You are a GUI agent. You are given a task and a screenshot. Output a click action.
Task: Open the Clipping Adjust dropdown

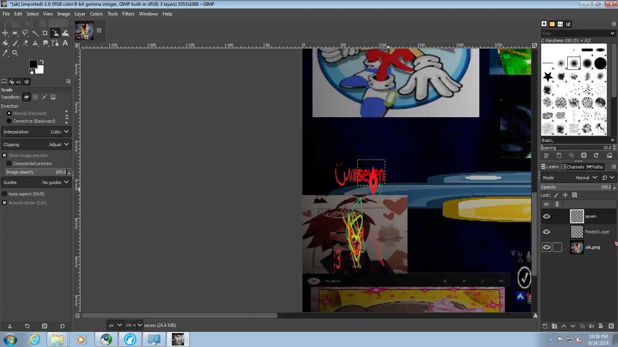36,145
